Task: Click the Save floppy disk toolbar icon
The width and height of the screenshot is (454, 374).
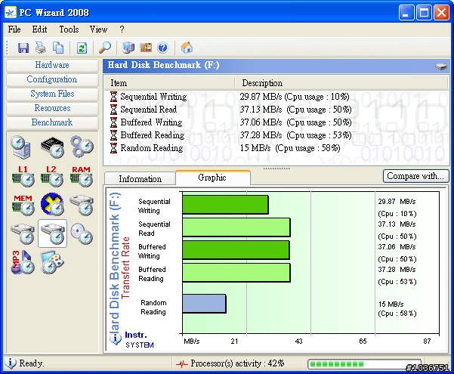Action: (x=23, y=48)
